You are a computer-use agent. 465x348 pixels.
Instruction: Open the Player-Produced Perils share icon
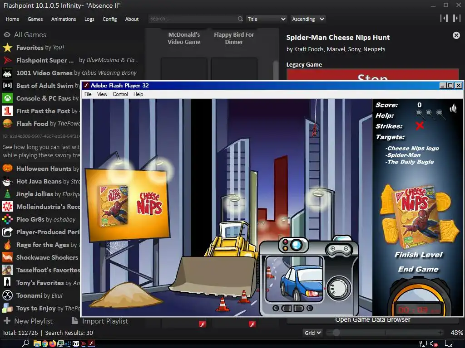point(7,232)
